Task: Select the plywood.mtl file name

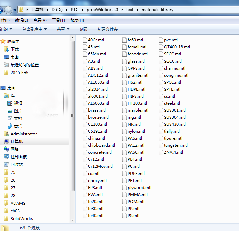Action: tap(139, 188)
